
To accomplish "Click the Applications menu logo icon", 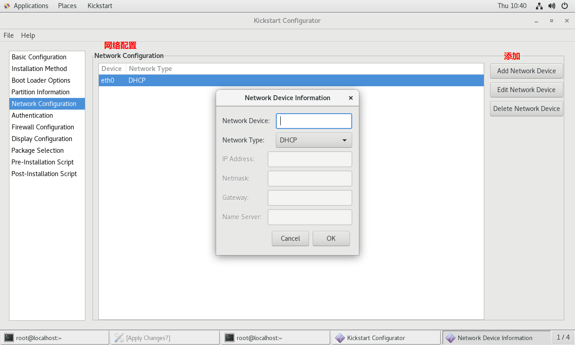I will pos(7,6).
